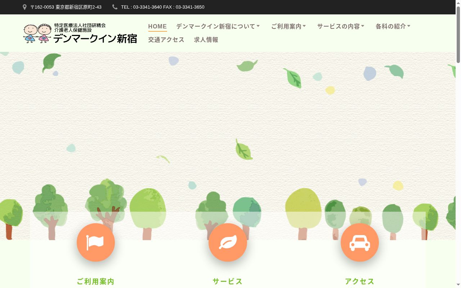Follow the green アクセス heading link
The width and height of the screenshot is (461, 288).
tap(360, 282)
